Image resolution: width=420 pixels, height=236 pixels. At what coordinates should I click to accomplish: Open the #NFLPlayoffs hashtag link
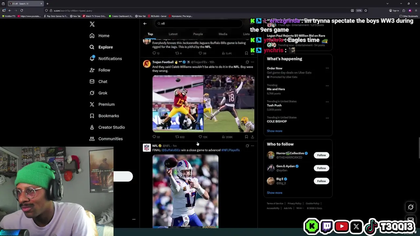[231, 150]
